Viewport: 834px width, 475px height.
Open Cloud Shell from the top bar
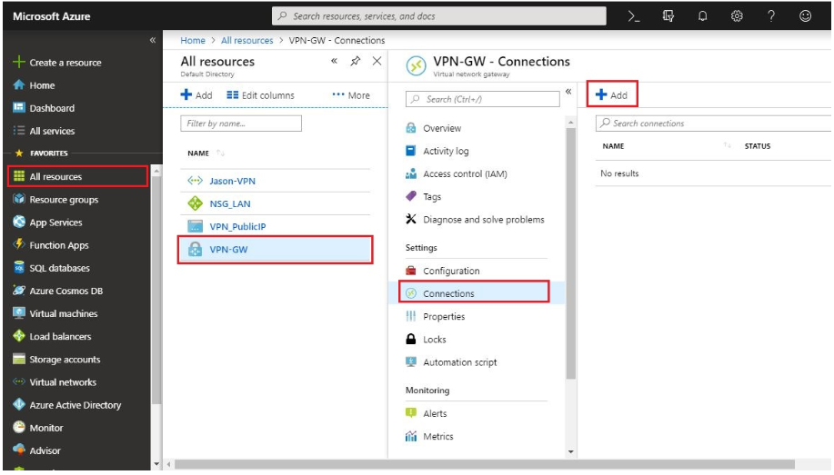pyautogui.click(x=635, y=16)
